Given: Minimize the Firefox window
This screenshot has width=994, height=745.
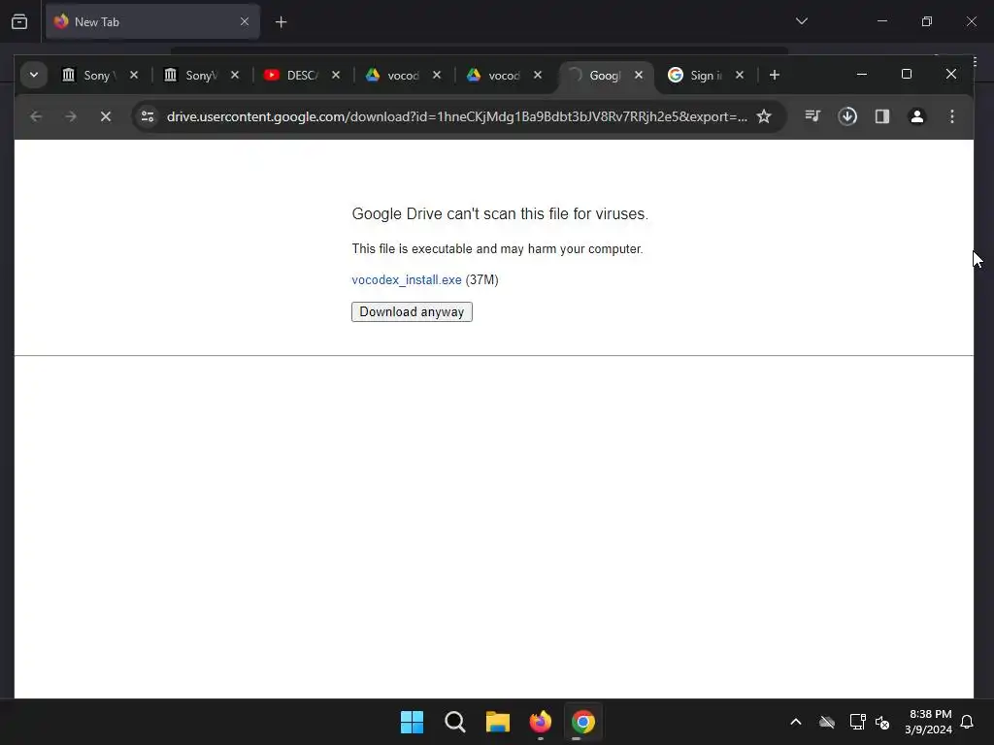Looking at the screenshot, I should 881,21.
